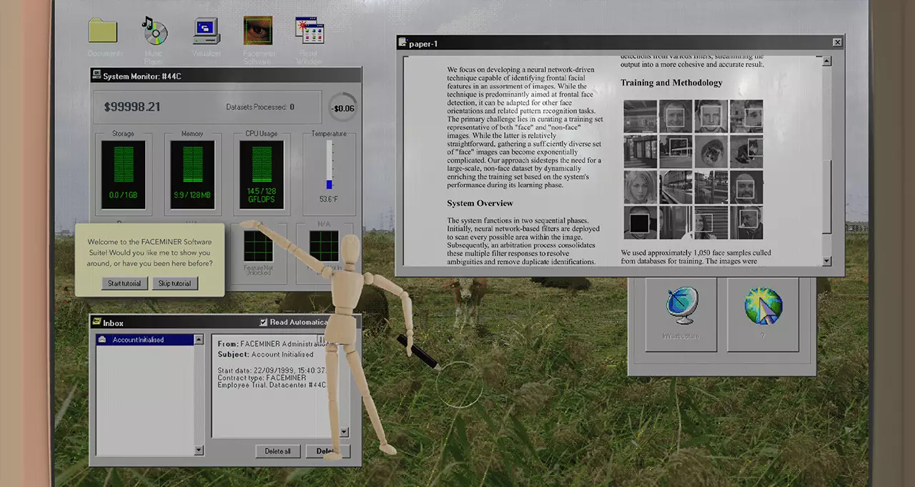Open the Documents folder icon
The image size is (915, 487).
(103, 31)
